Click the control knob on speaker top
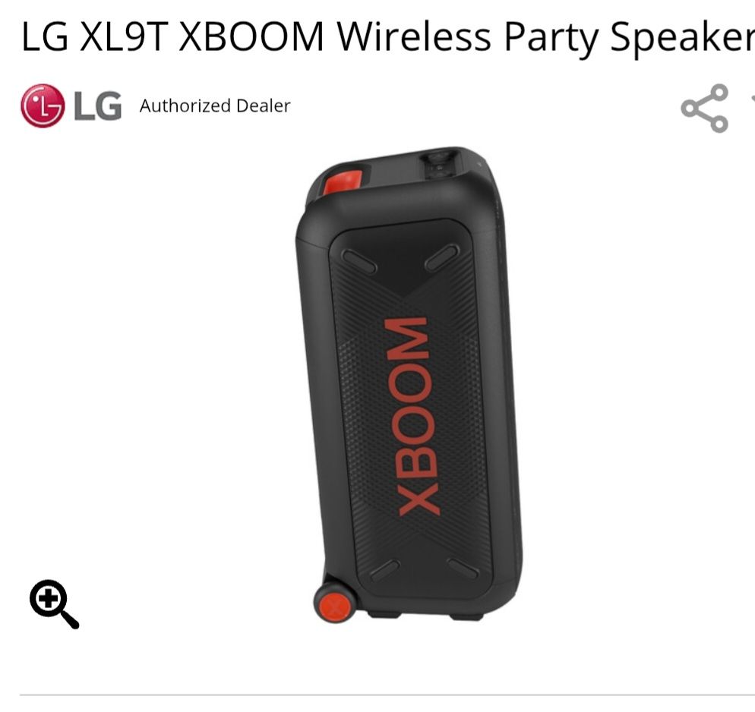Viewport: 755px width, 712px height. coord(438,165)
